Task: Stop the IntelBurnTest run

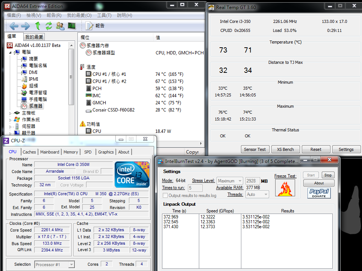Action: click(x=328, y=175)
